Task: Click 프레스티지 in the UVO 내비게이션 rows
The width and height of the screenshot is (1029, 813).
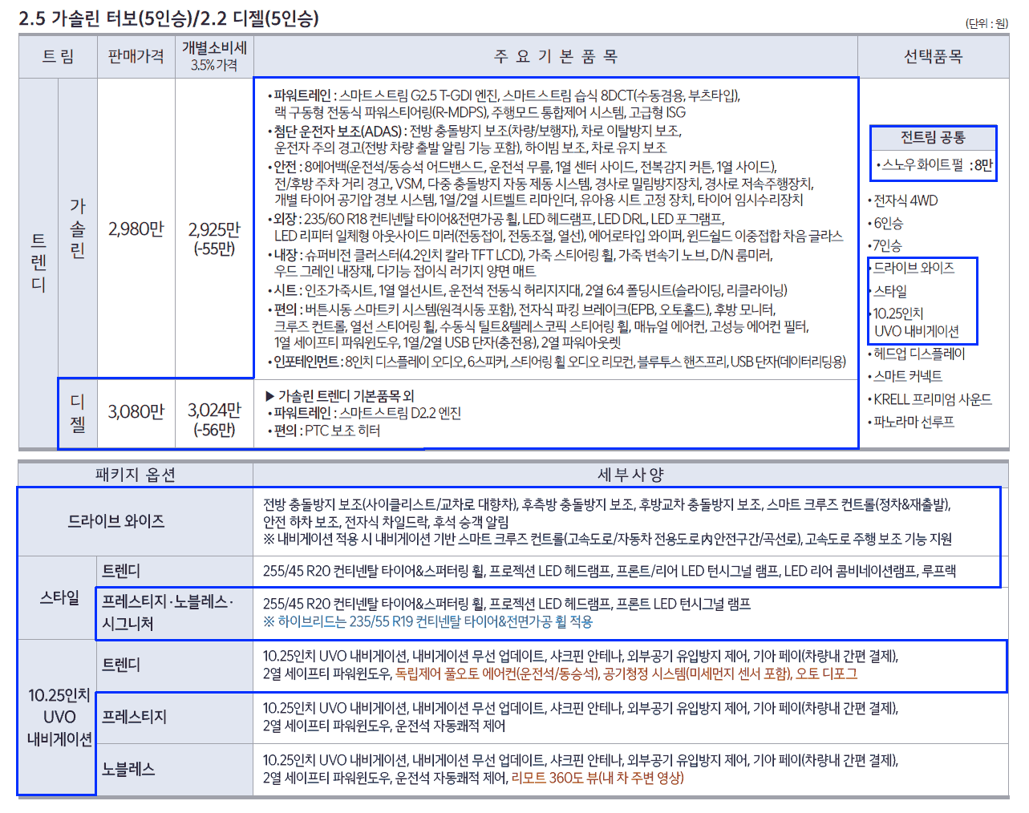Action: coord(135,717)
